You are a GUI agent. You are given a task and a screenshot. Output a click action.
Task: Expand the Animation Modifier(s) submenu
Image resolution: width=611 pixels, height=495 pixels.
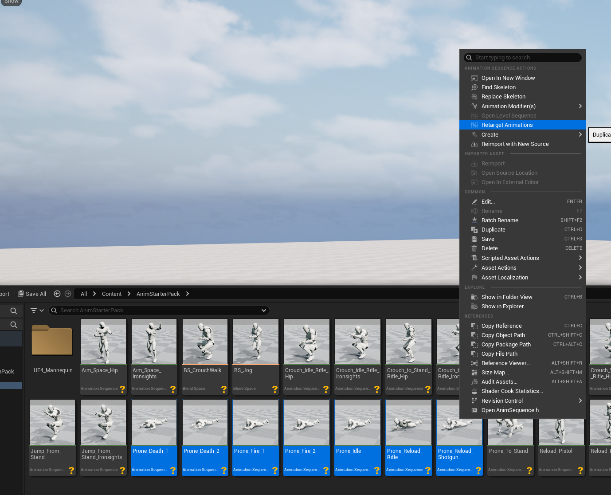click(580, 106)
